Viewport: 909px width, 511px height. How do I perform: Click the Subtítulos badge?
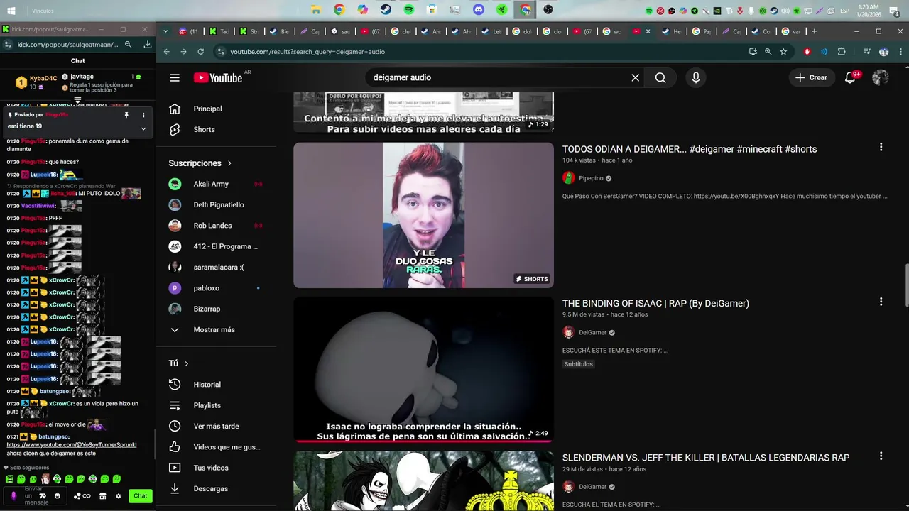pyautogui.click(x=579, y=364)
